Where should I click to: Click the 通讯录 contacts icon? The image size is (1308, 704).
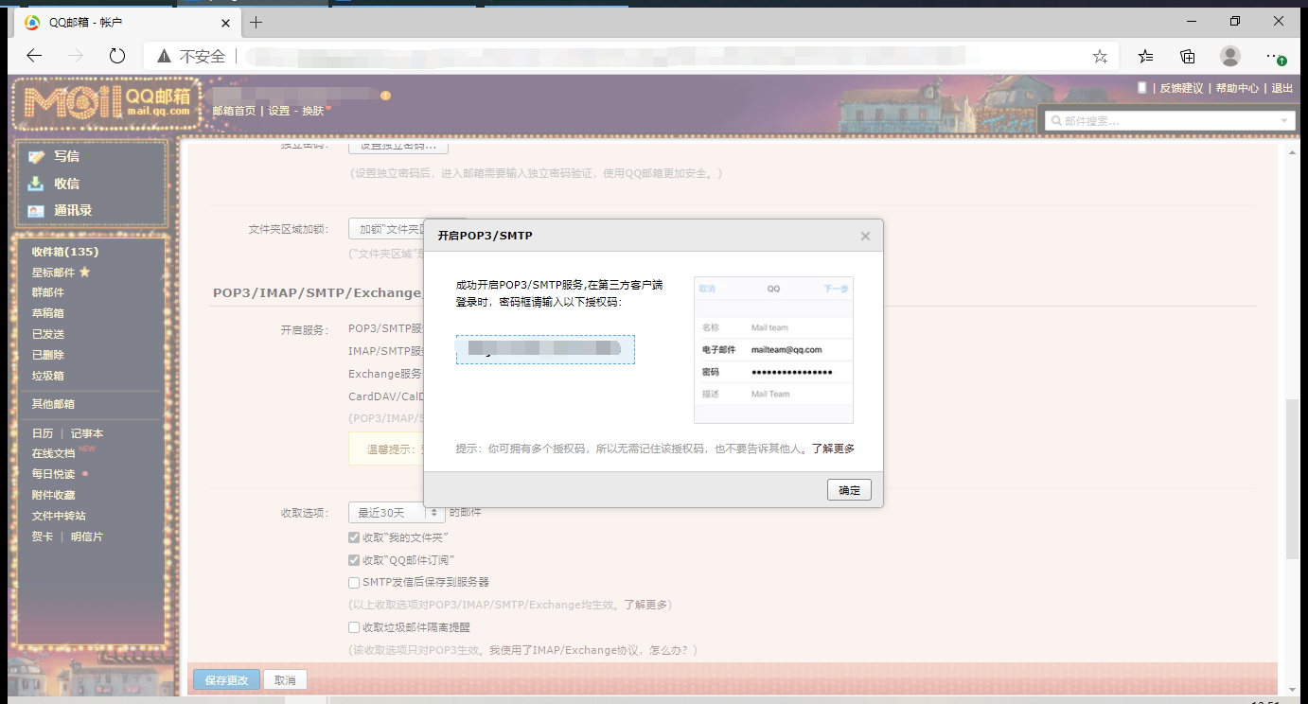pyautogui.click(x=37, y=210)
